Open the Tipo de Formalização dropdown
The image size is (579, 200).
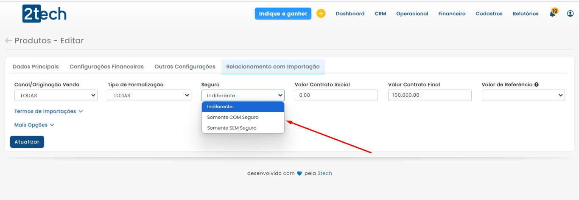149,96
